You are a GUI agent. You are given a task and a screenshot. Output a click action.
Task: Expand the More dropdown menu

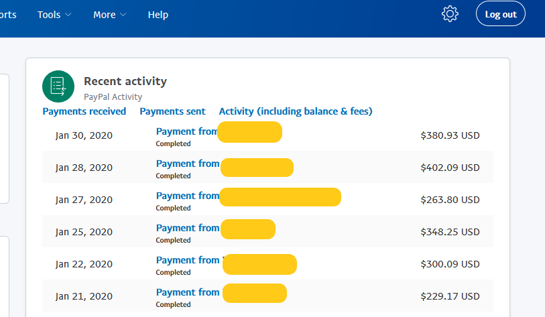pyautogui.click(x=109, y=15)
